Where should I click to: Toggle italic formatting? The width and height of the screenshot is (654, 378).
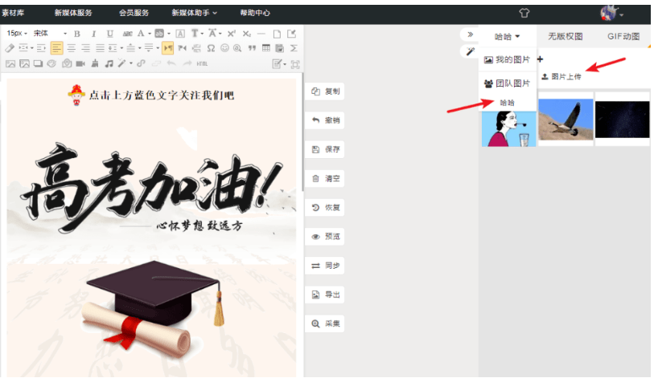[93, 34]
